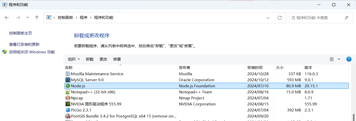Open the blue help icon
Screen dimensions: 356x121
point(349,59)
